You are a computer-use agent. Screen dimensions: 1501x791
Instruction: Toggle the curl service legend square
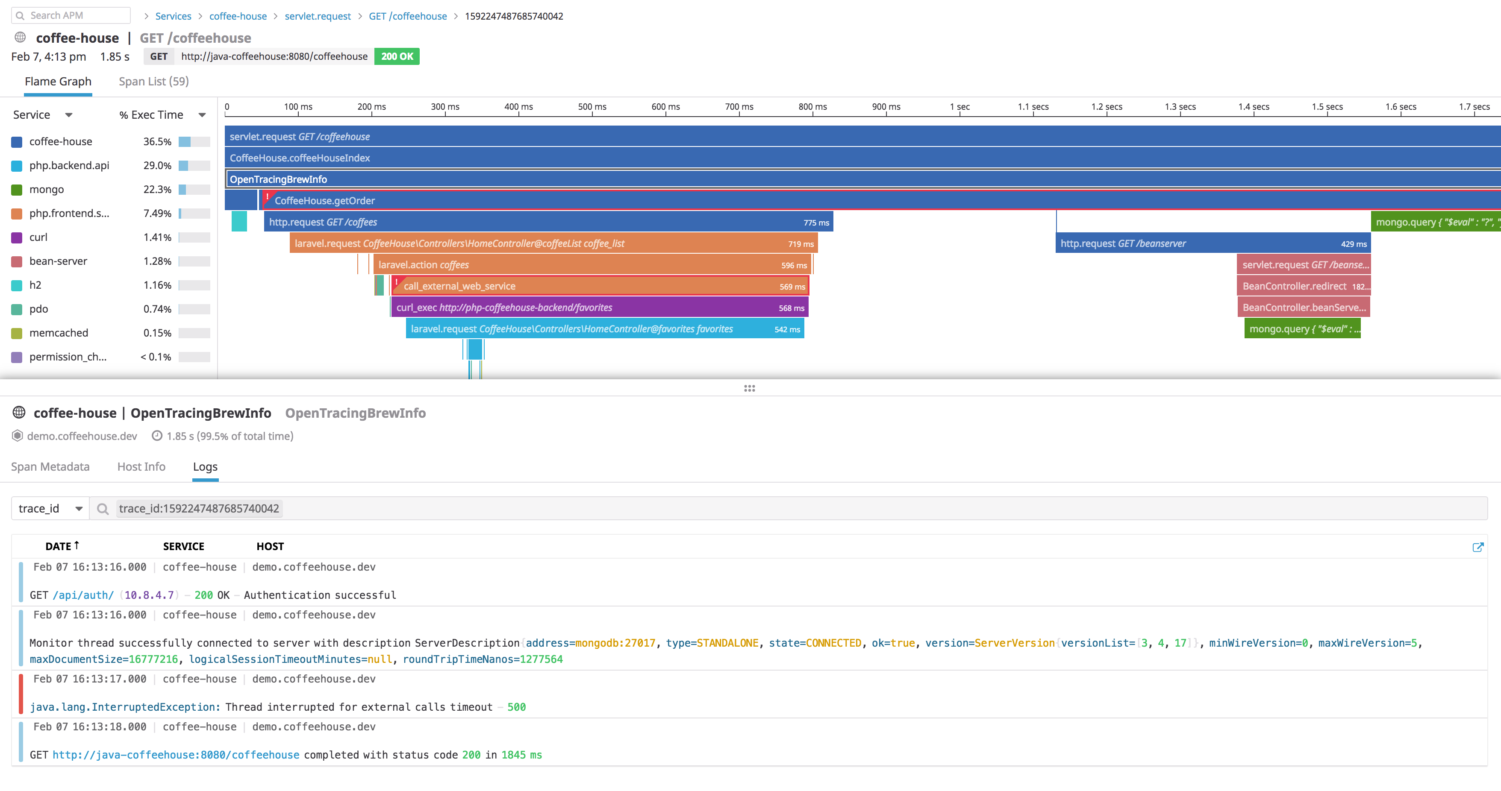coord(17,237)
